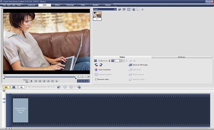This screenshot has height=130, width=214.
Task: Open the Share step tab
Action: tap(108, 5)
